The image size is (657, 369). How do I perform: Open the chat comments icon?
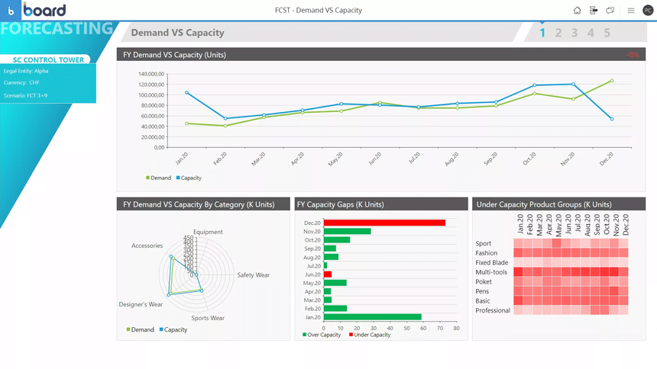[610, 11]
